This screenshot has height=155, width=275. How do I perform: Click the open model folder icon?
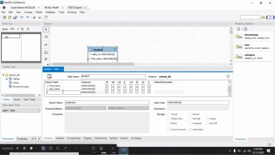tap(10, 17)
